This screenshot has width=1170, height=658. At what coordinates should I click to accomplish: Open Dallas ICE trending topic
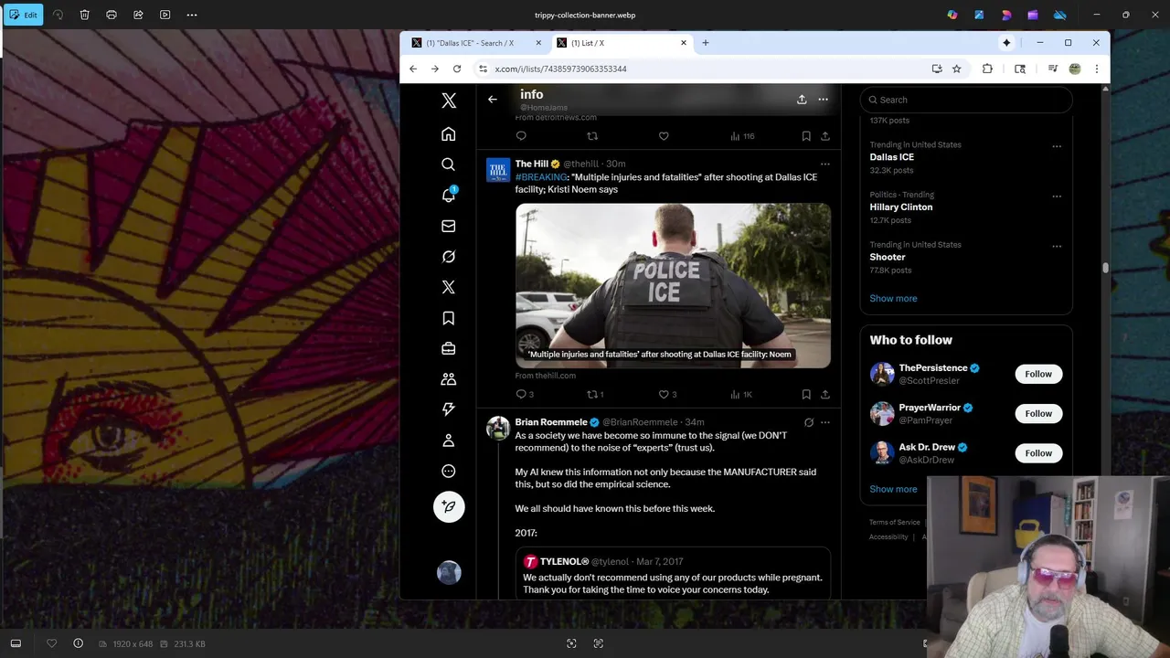[891, 157]
